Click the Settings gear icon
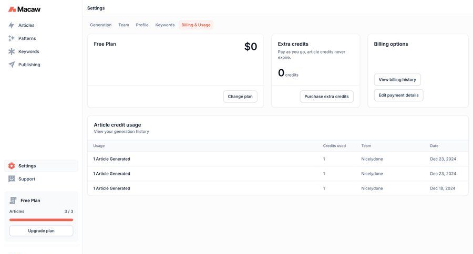Viewport: 473px width, 254px height. 12,166
